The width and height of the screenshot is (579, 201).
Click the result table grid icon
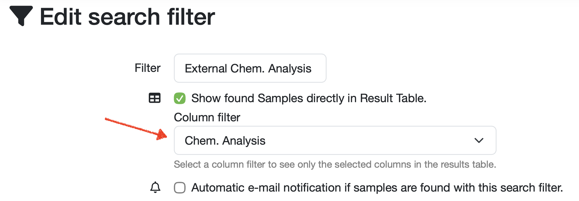[x=155, y=98]
